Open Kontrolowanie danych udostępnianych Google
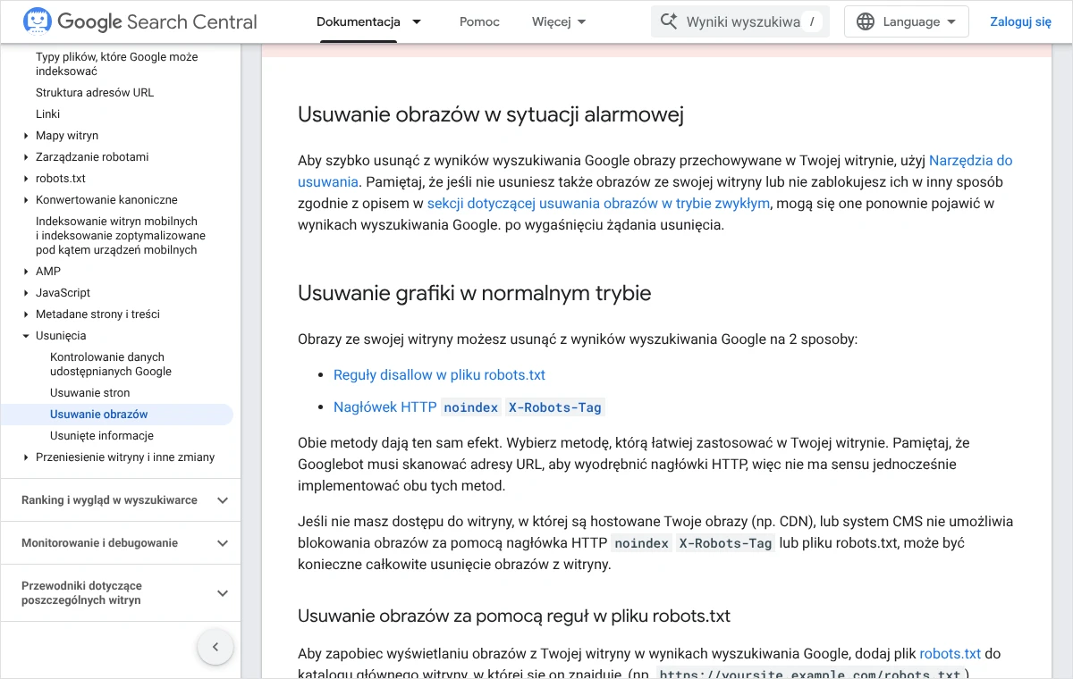 tap(111, 365)
